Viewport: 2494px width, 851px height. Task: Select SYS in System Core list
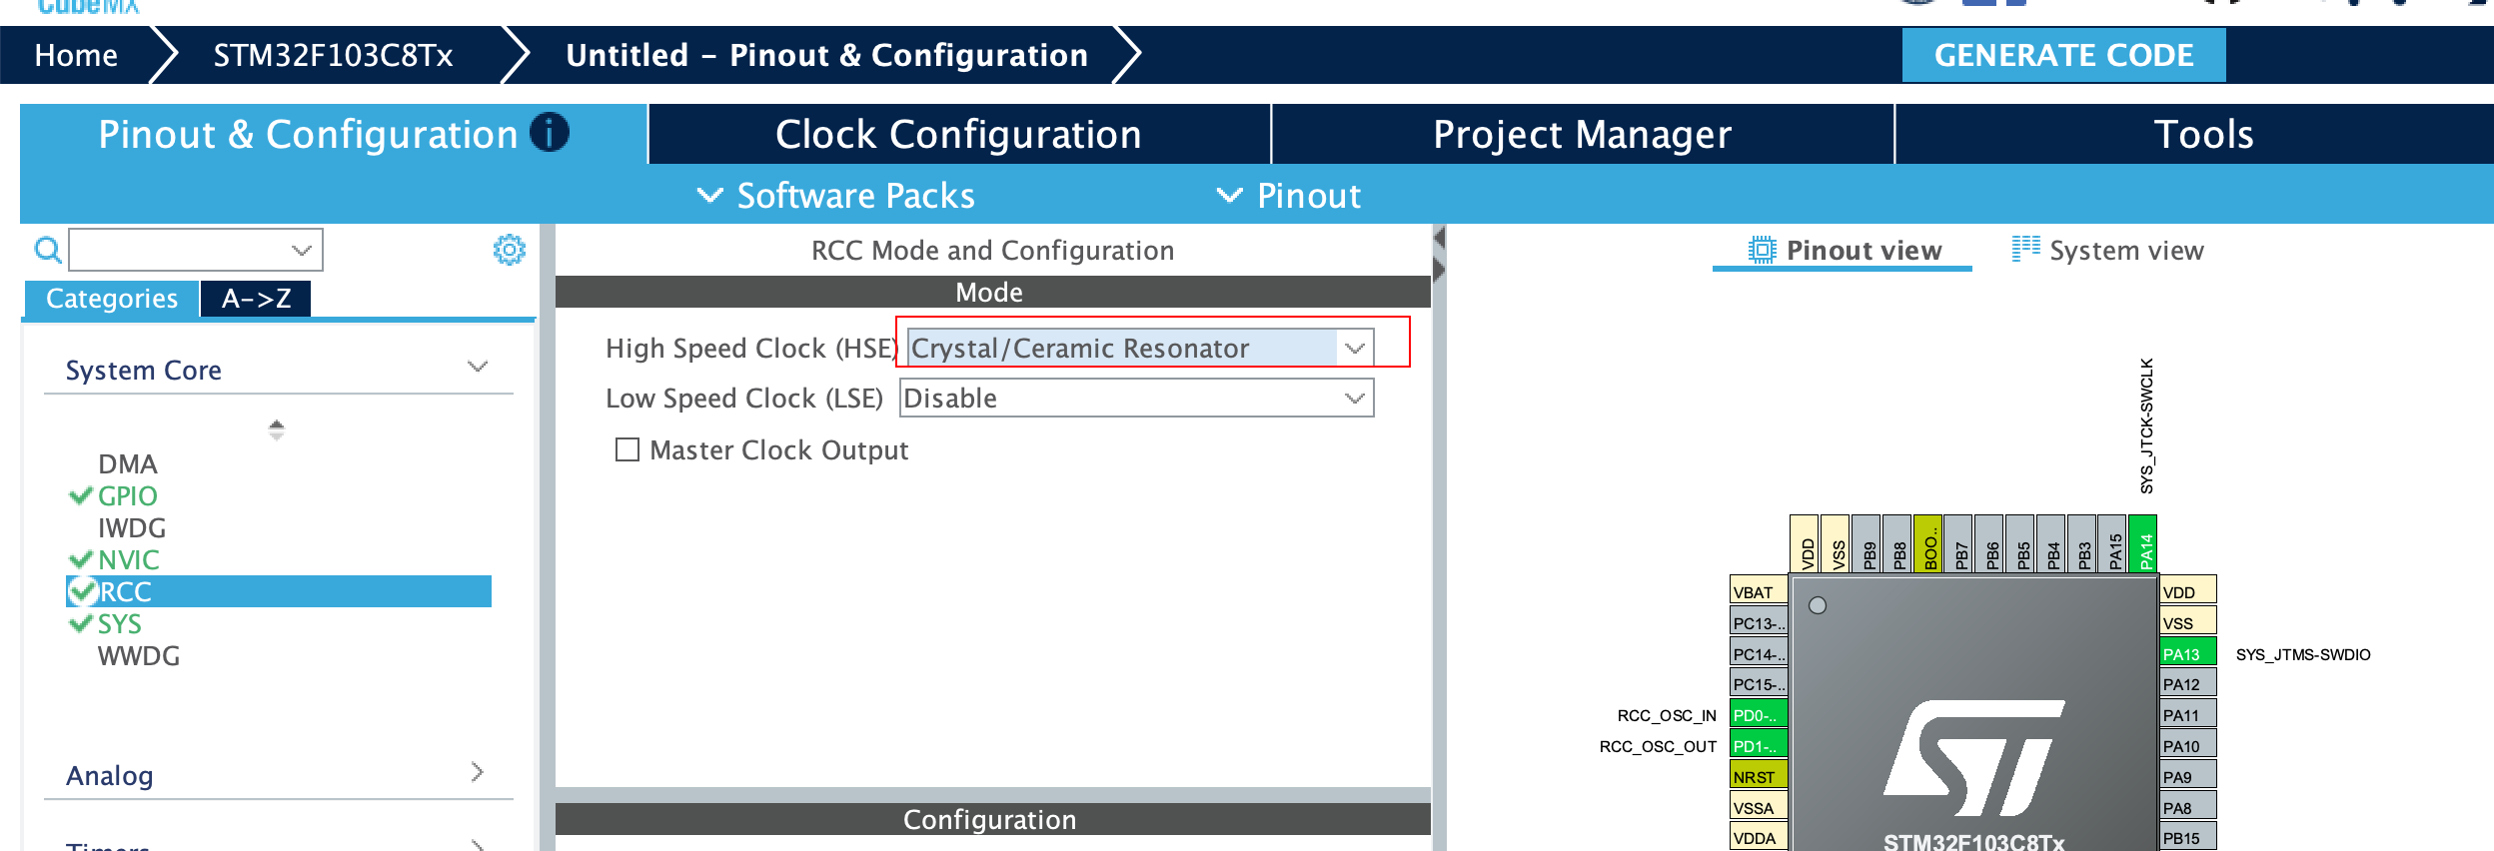tap(120, 623)
